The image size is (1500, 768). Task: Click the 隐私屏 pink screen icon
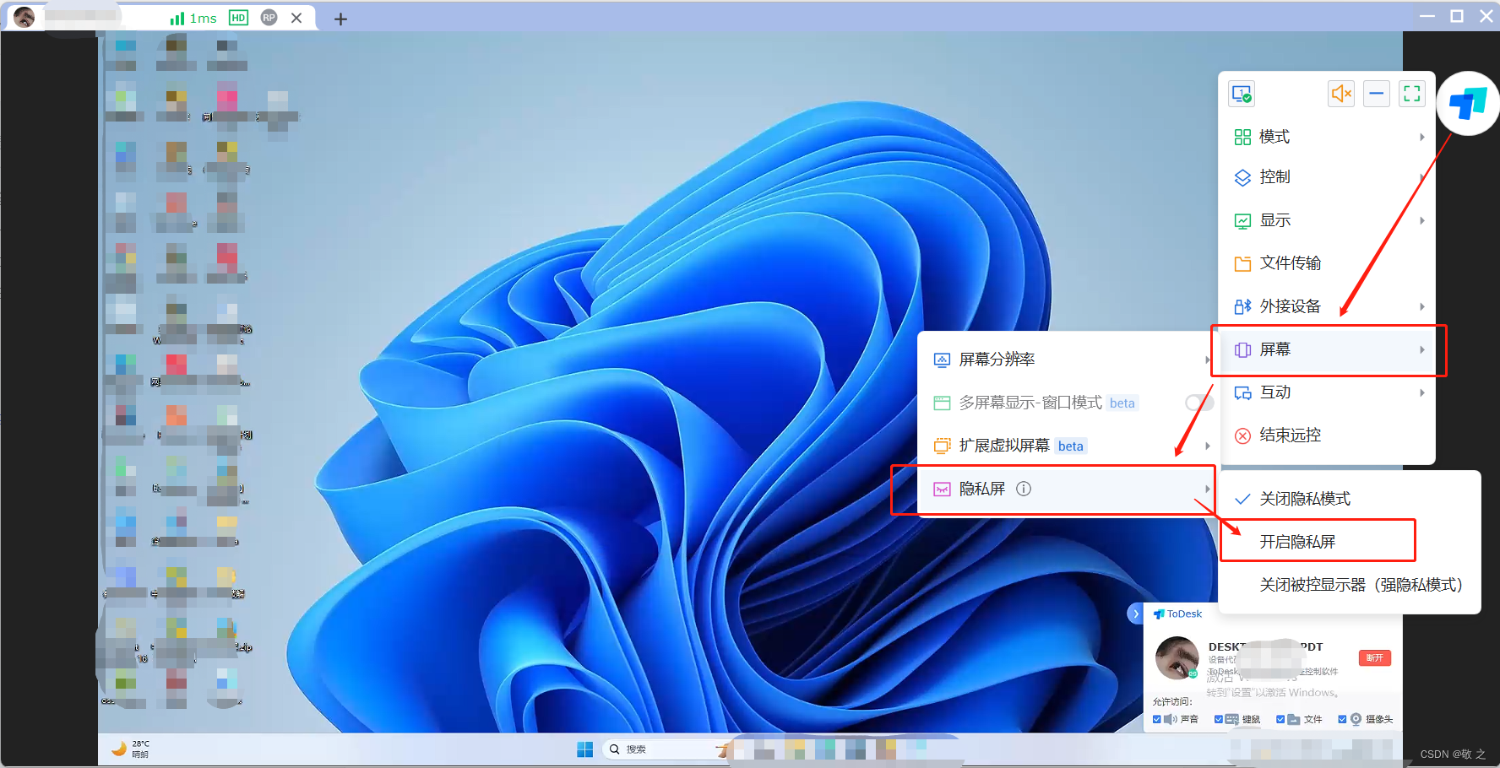(942, 489)
